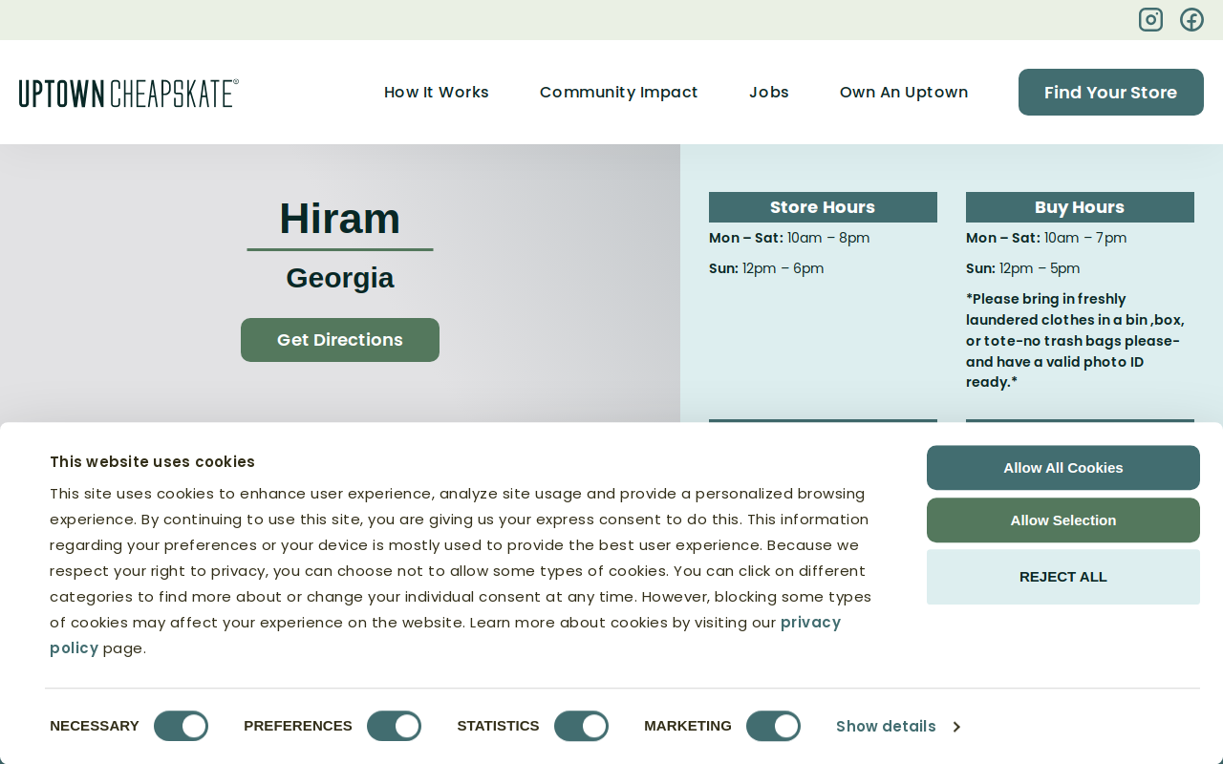
Task: Toggle the Necessary cookies switch
Action: (181, 727)
